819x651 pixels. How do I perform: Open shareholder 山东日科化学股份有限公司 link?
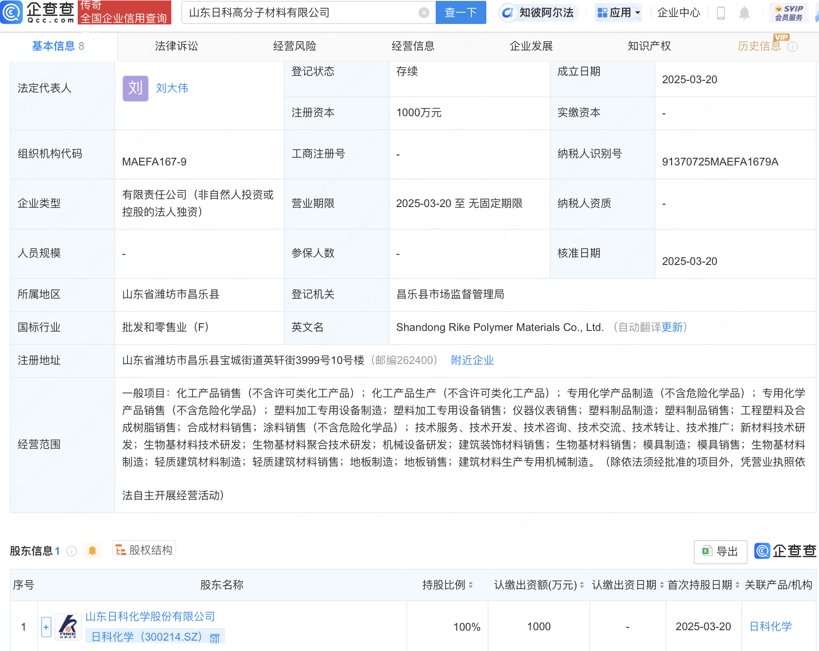150,617
